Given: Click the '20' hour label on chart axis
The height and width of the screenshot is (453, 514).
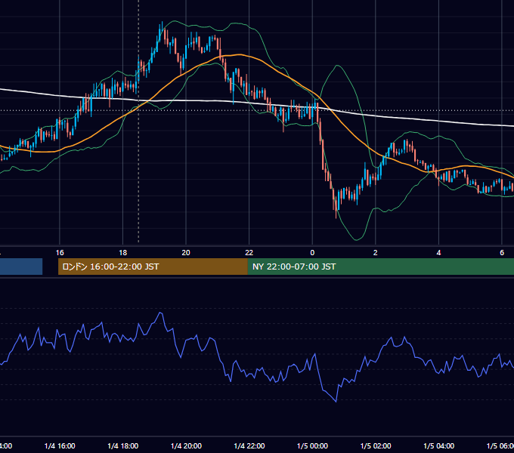Looking at the screenshot, I should pos(186,253).
